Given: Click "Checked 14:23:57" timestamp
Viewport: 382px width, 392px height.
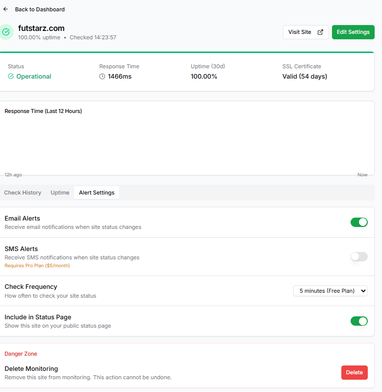Looking at the screenshot, I should (x=93, y=37).
